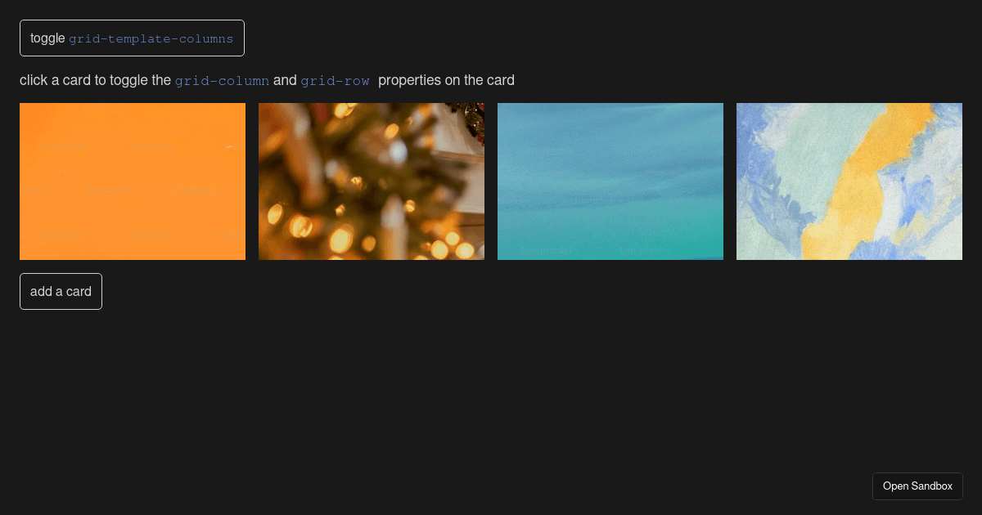
Task: Click the toggle grid-template-columns button
Action: pyautogui.click(x=132, y=38)
